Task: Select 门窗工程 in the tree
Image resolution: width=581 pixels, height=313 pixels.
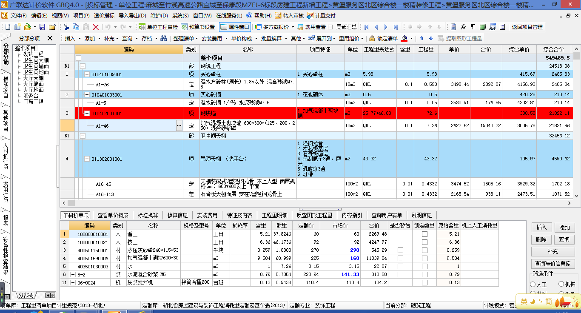Action: (33, 102)
